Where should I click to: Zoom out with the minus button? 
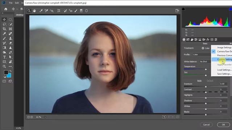(x=29, y=117)
